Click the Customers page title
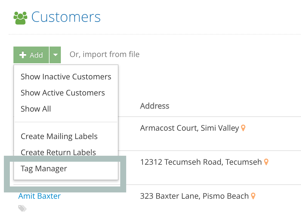This screenshot has width=301, height=216. point(66,17)
